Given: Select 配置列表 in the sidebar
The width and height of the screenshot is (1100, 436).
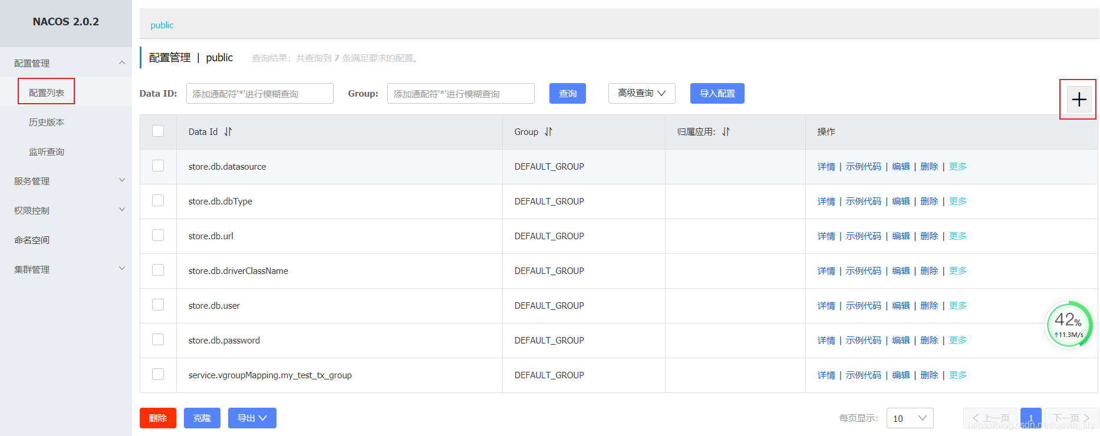Looking at the screenshot, I should pos(47,93).
